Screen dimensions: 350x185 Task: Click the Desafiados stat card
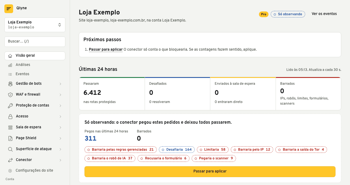pyautogui.click(x=177, y=94)
